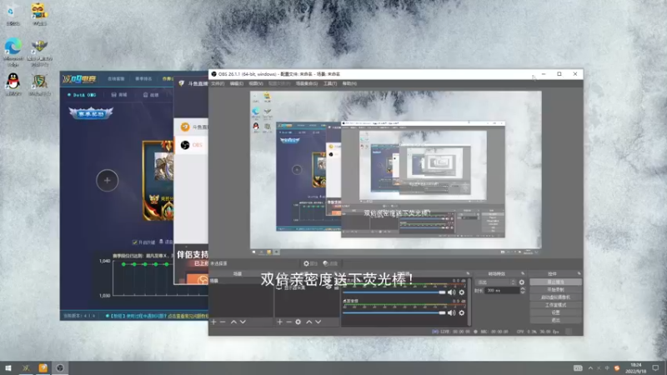Select OBS row in Douyu companion window
Screen dimensions: 667x375
coord(192,145)
